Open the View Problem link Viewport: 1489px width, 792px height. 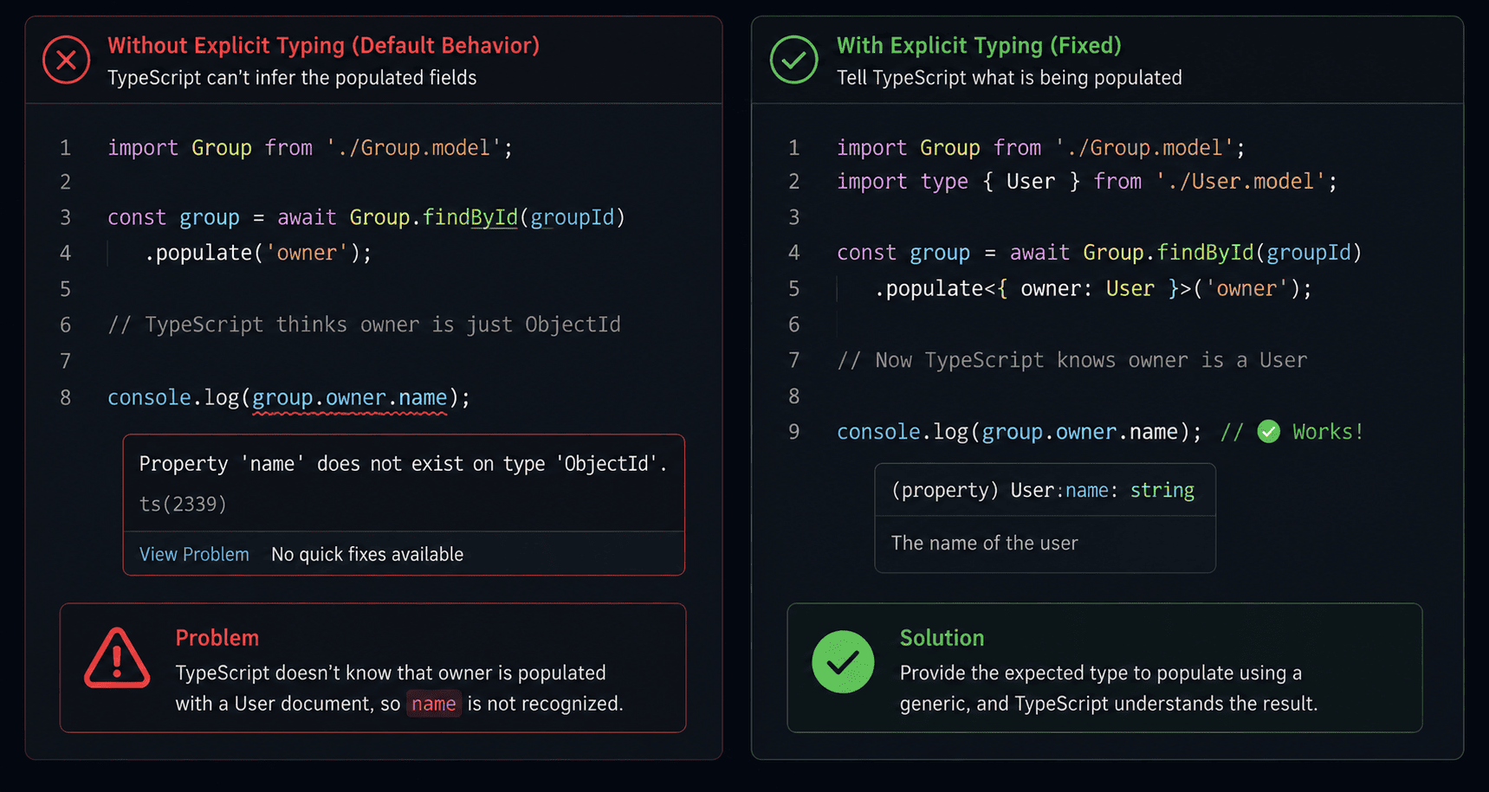point(194,554)
